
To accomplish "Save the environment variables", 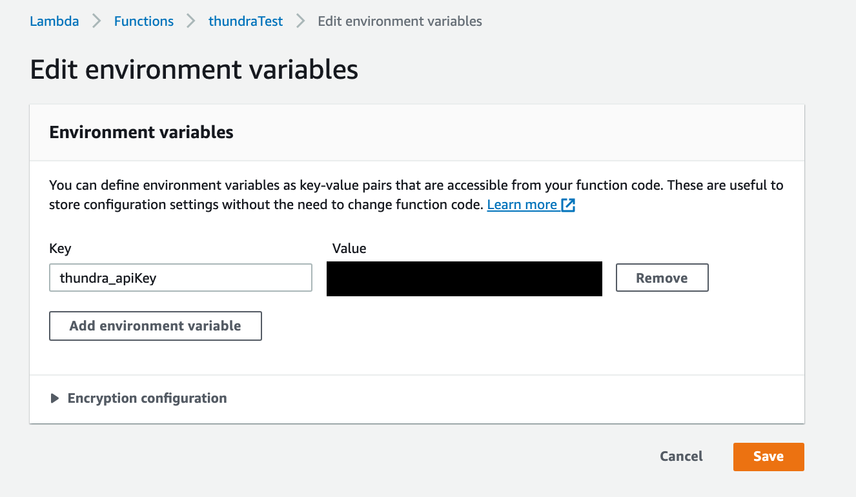I will [x=768, y=456].
